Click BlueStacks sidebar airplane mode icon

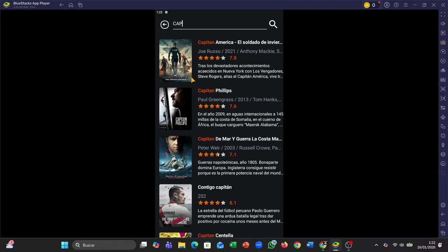click(443, 117)
